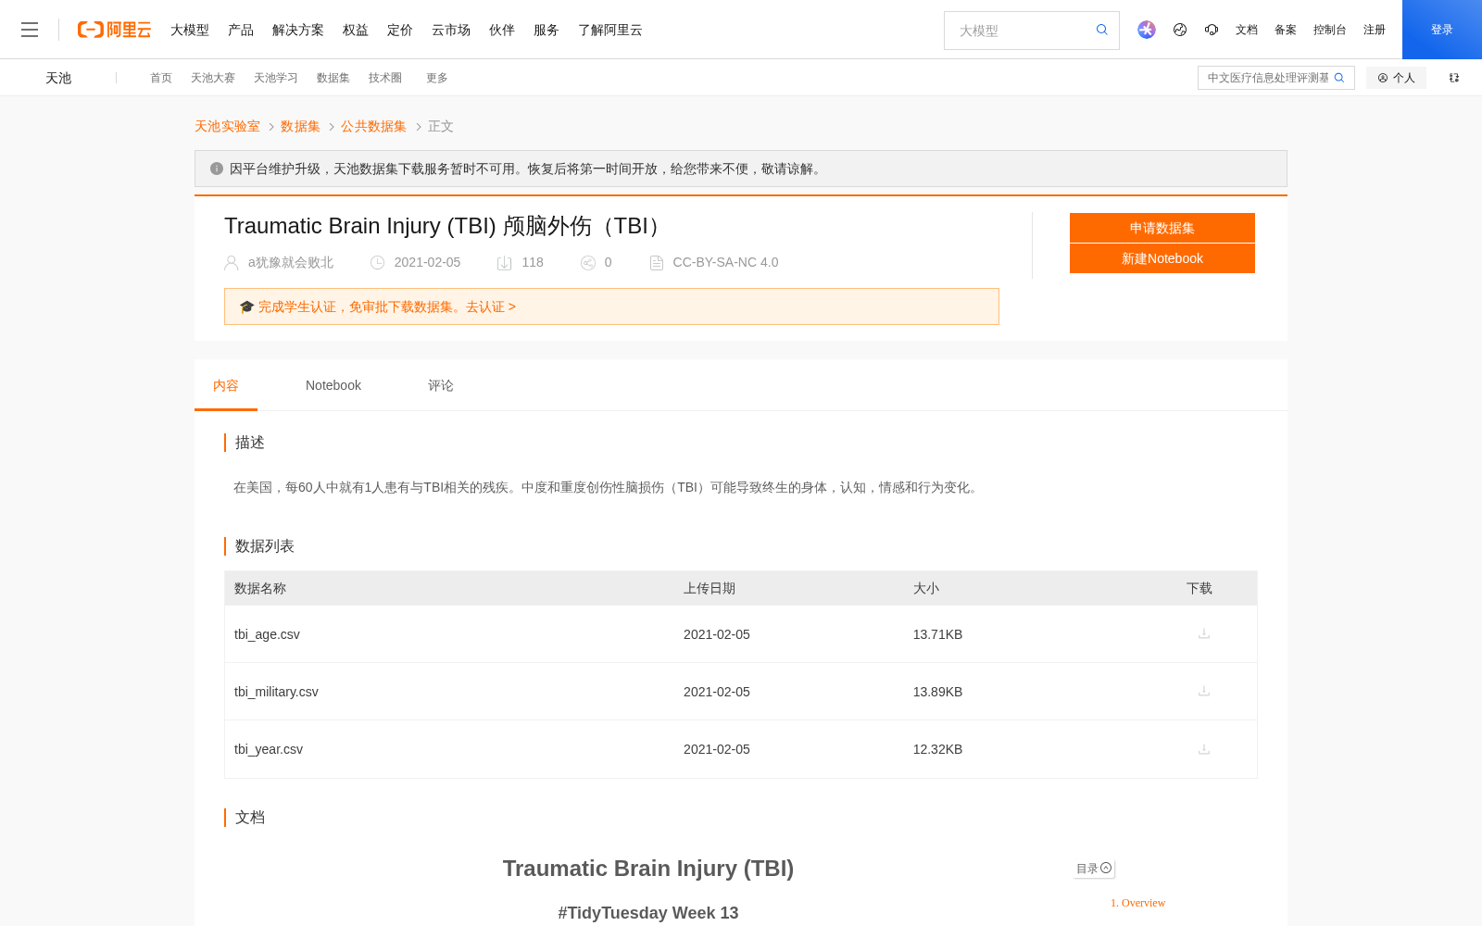Screen dimensions: 1482x926
Task: Open the 服务 menu item
Action: click(x=546, y=30)
